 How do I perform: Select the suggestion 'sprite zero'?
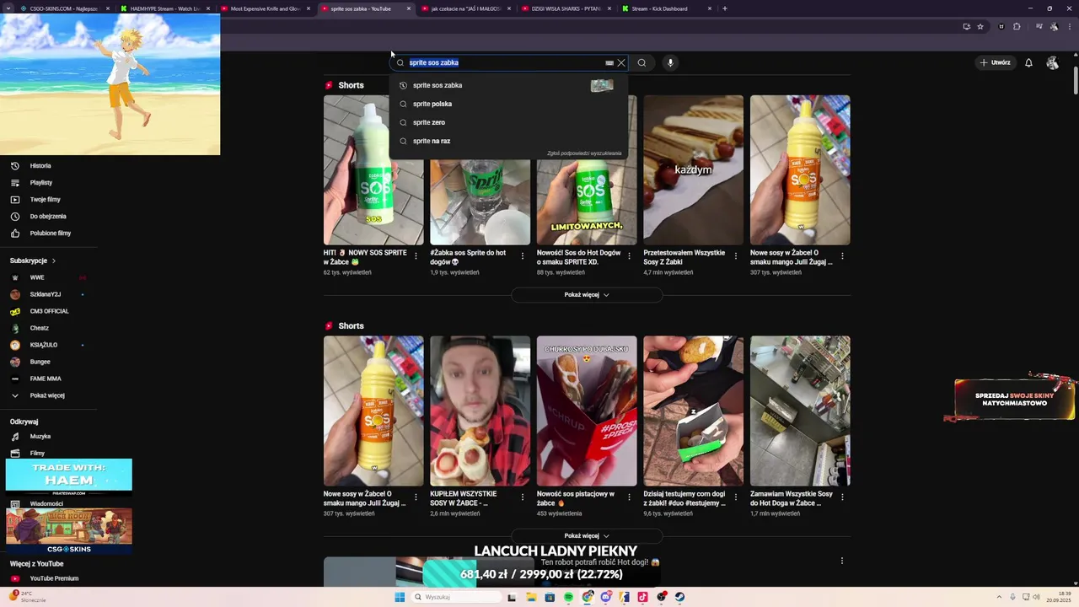click(508, 122)
